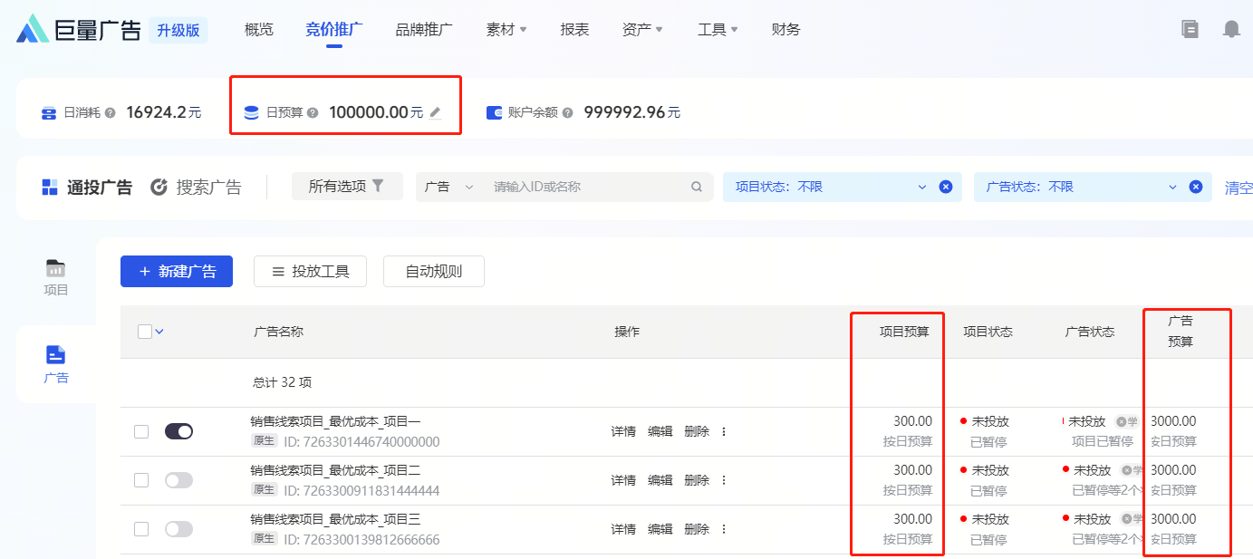The width and height of the screenshot is (1253, 559).
Task: Click the search magnifier icon
Action: click(x=697, y=187)
